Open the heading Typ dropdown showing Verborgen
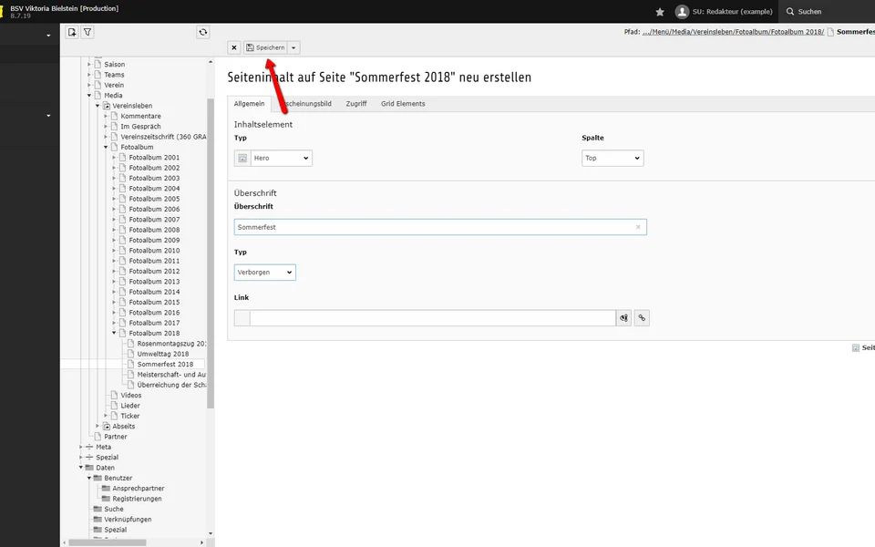Viewport: 875px width, 547px height. pos(265,272)
